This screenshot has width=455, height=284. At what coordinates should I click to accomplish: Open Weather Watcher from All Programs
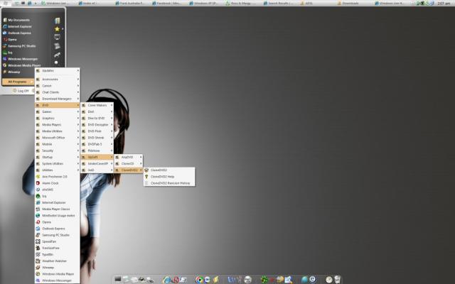57,261
